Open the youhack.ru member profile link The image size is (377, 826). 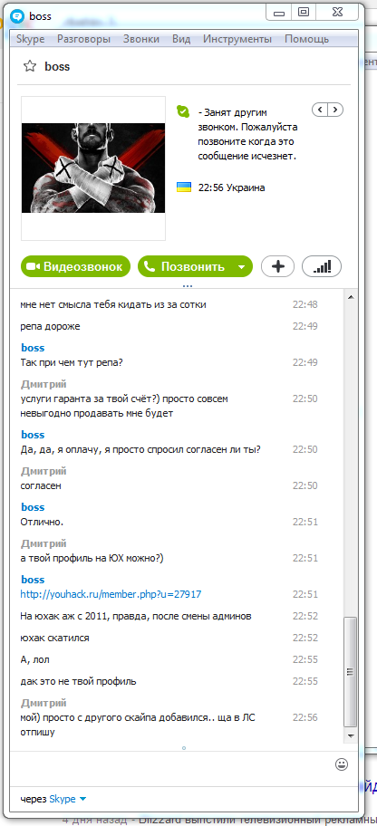(111, 594)
